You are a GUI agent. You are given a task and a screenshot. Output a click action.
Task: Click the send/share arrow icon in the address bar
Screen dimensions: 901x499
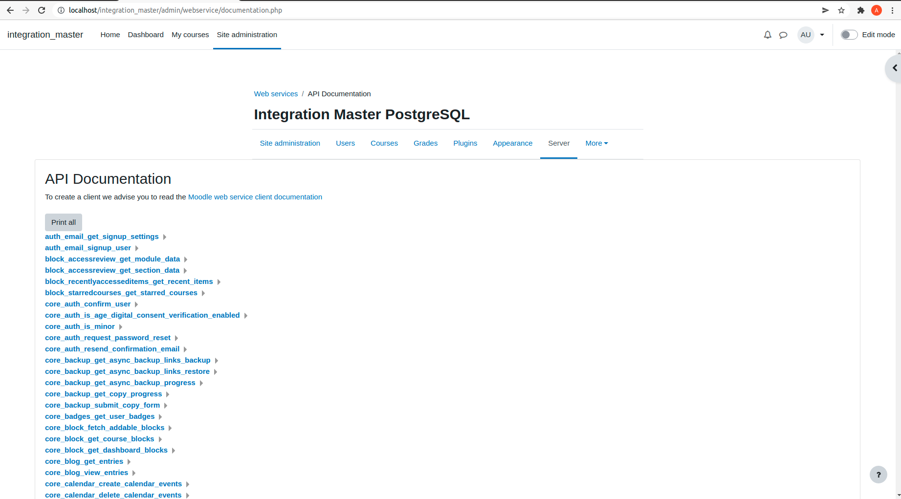(x=825, y=10)
